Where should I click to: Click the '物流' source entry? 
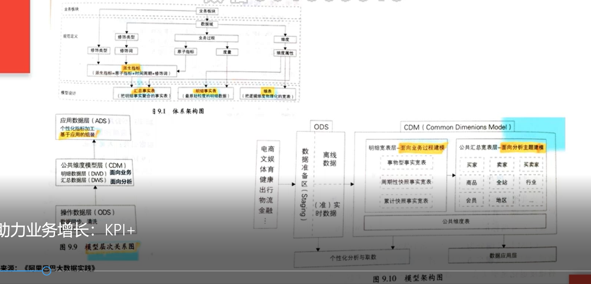[x=266, y=200]
